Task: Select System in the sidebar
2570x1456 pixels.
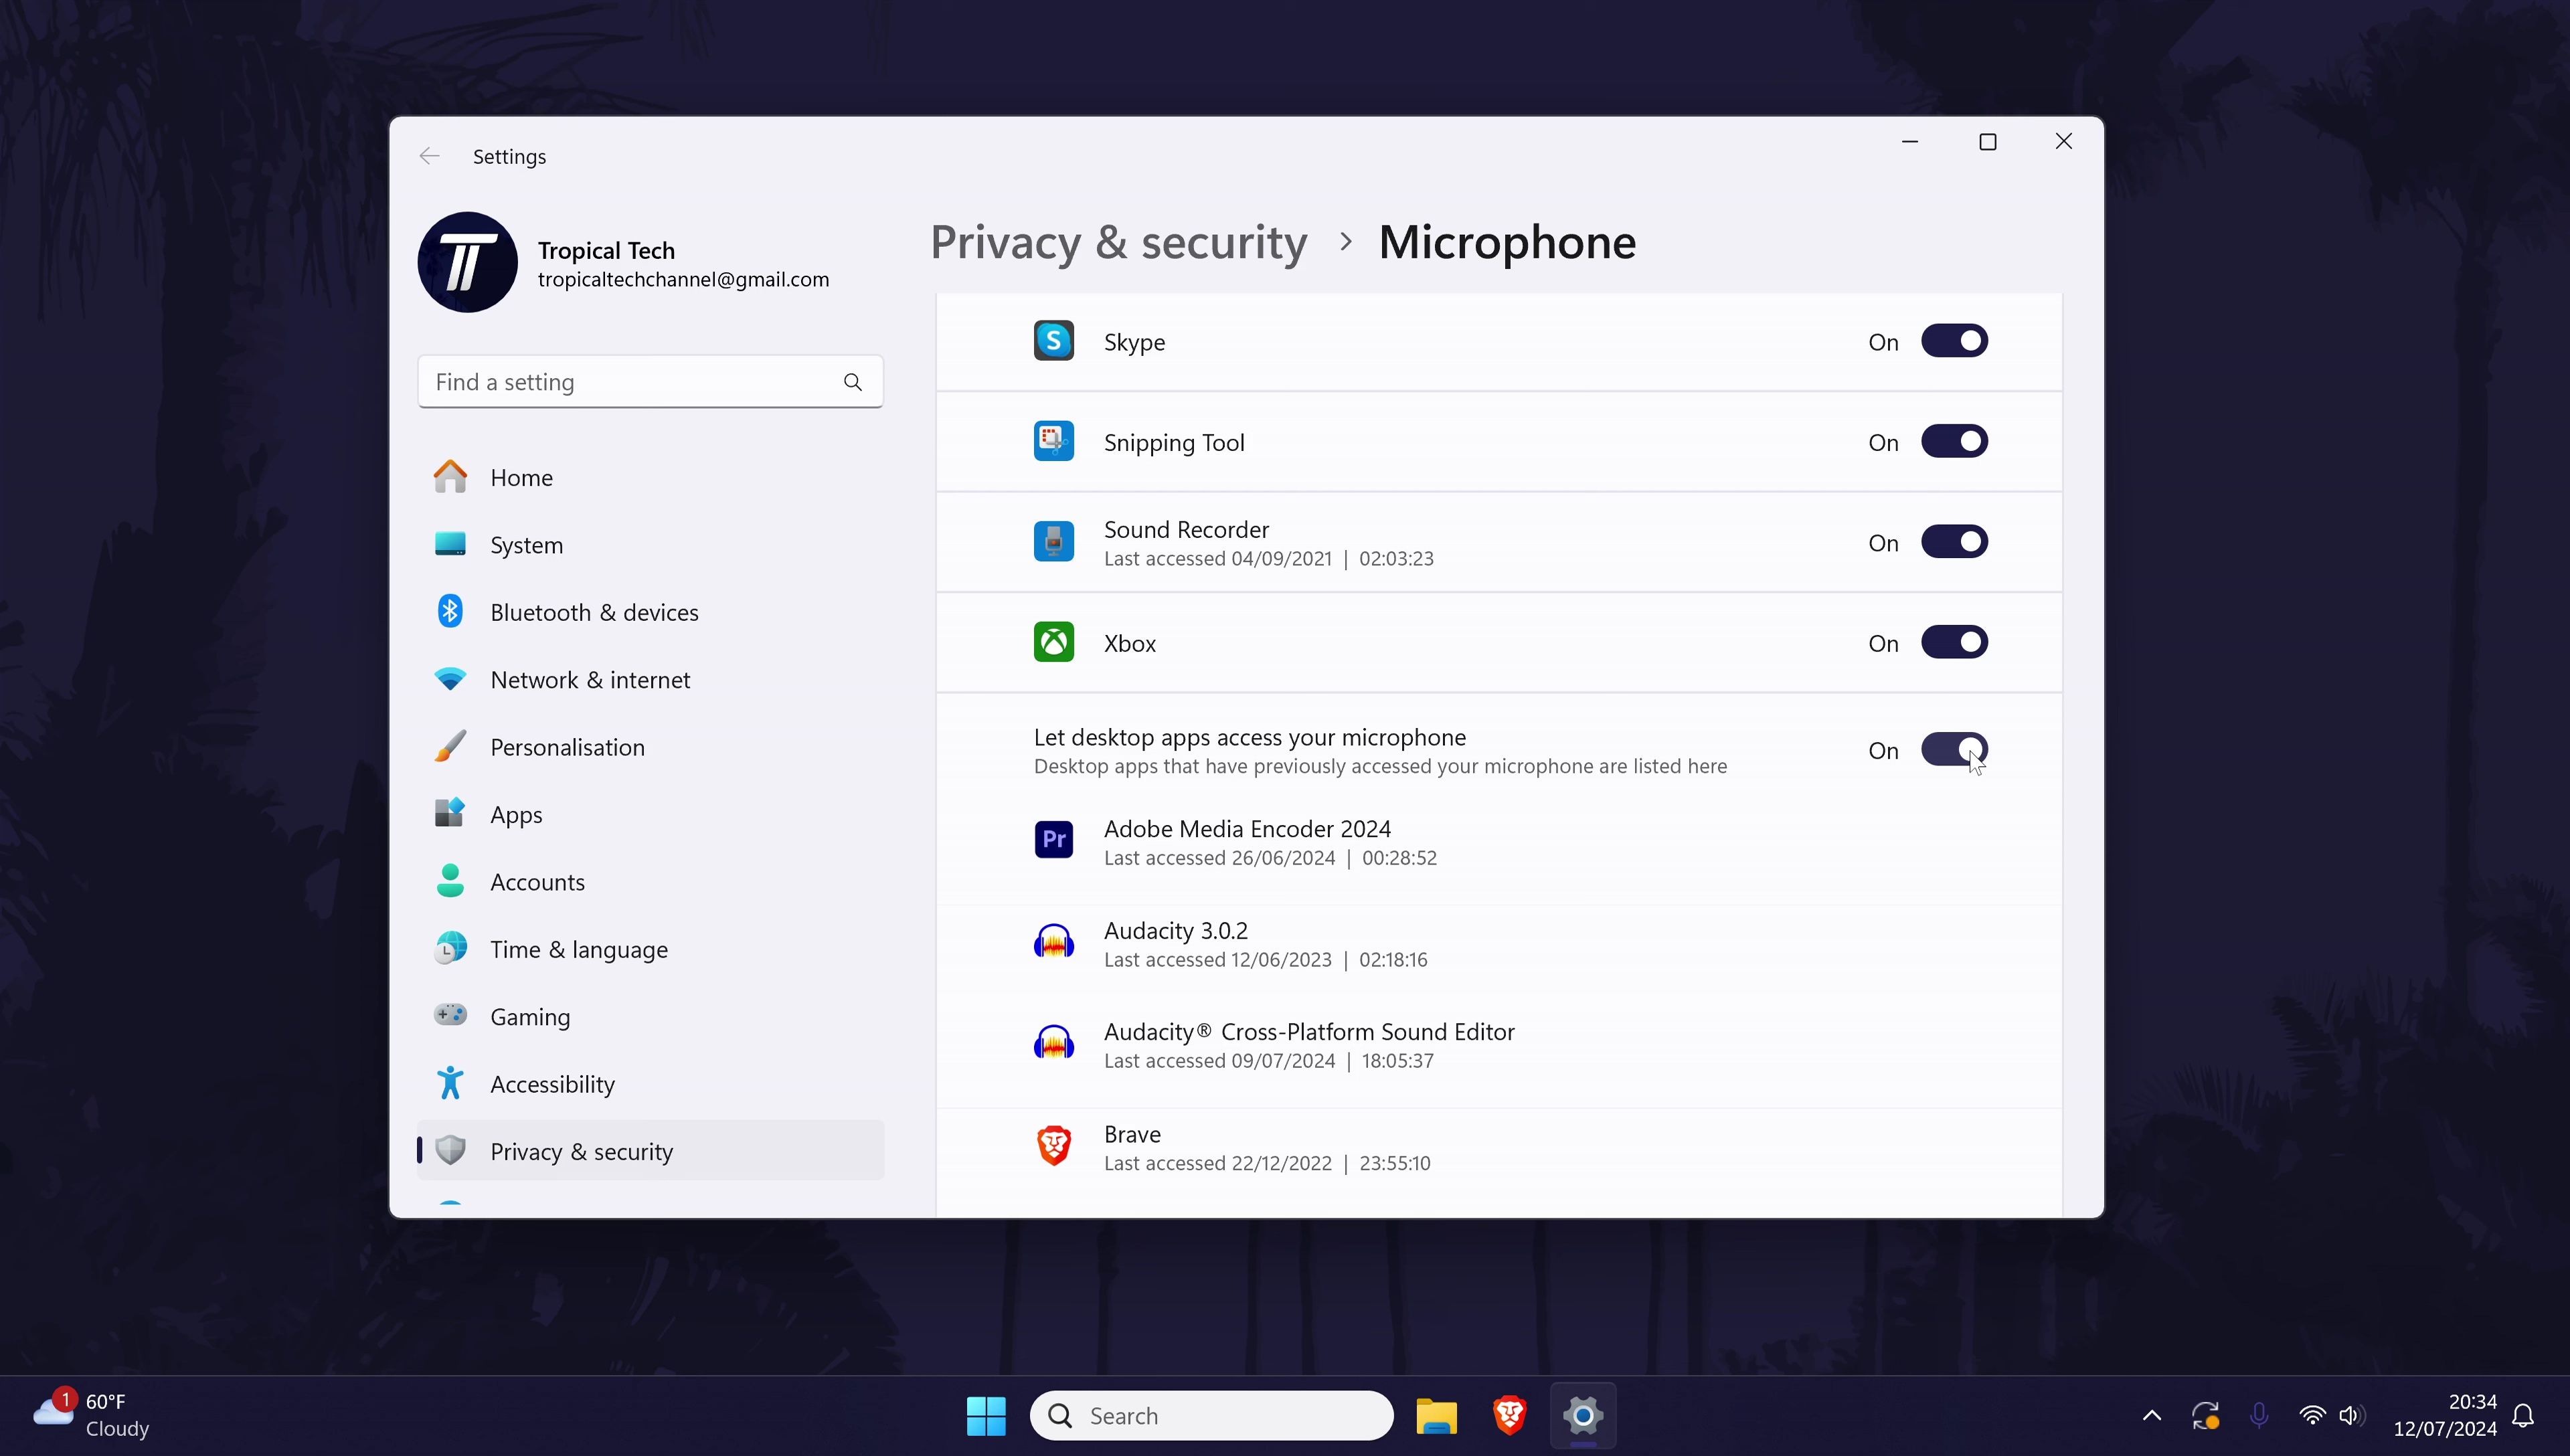Action: pyautogui.click(x=650, y=545)
